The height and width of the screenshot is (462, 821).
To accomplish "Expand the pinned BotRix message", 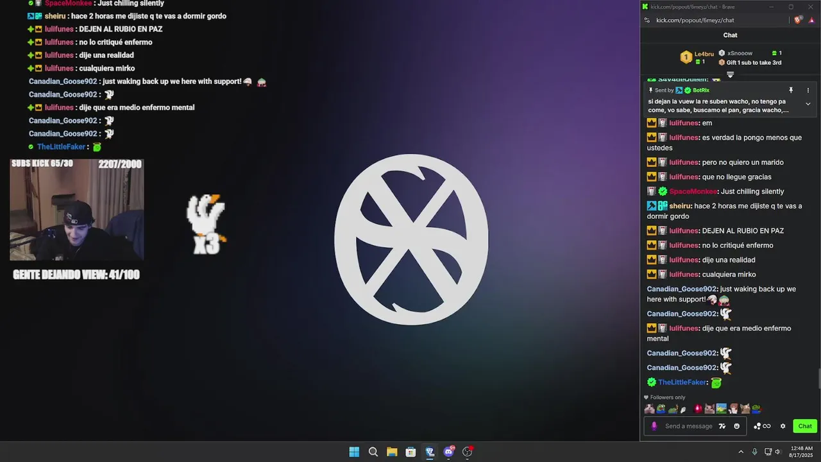I will [808, 104].
